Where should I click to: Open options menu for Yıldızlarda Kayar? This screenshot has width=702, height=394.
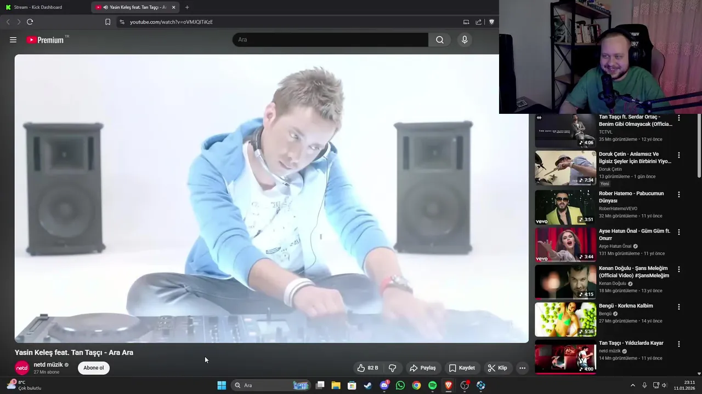[679, 344]
